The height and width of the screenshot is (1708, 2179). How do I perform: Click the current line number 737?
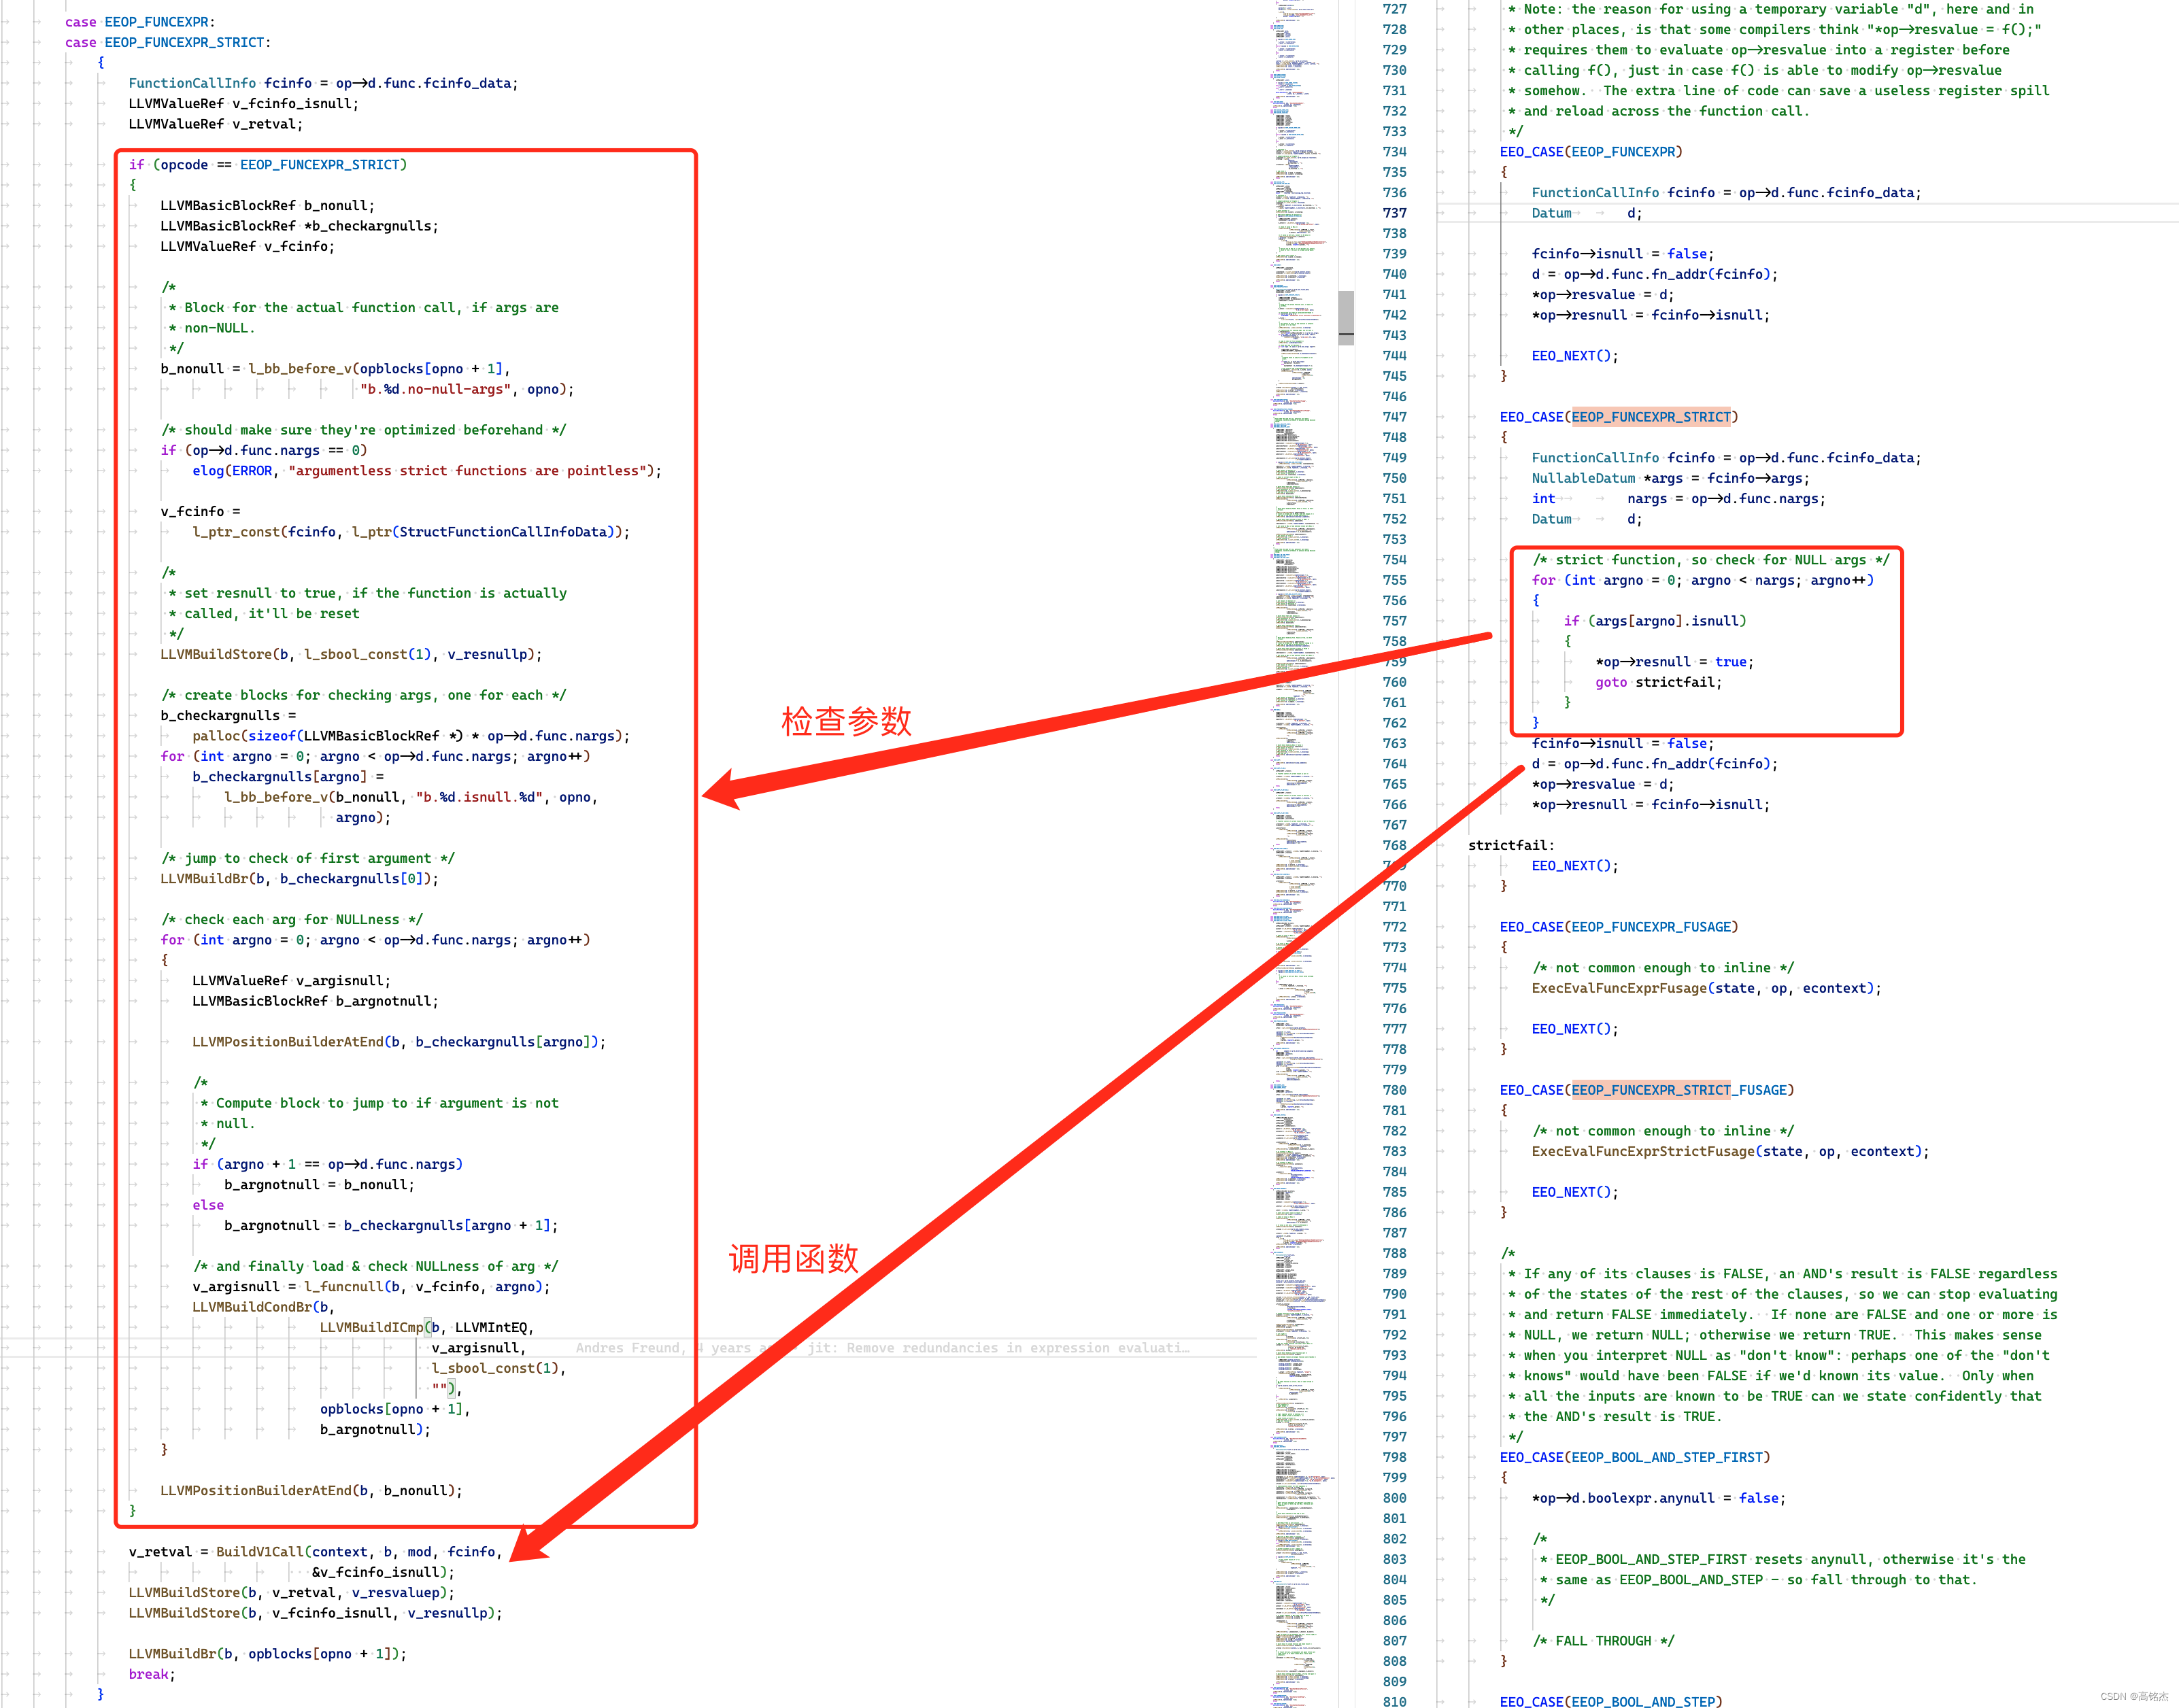[1394, 213]
